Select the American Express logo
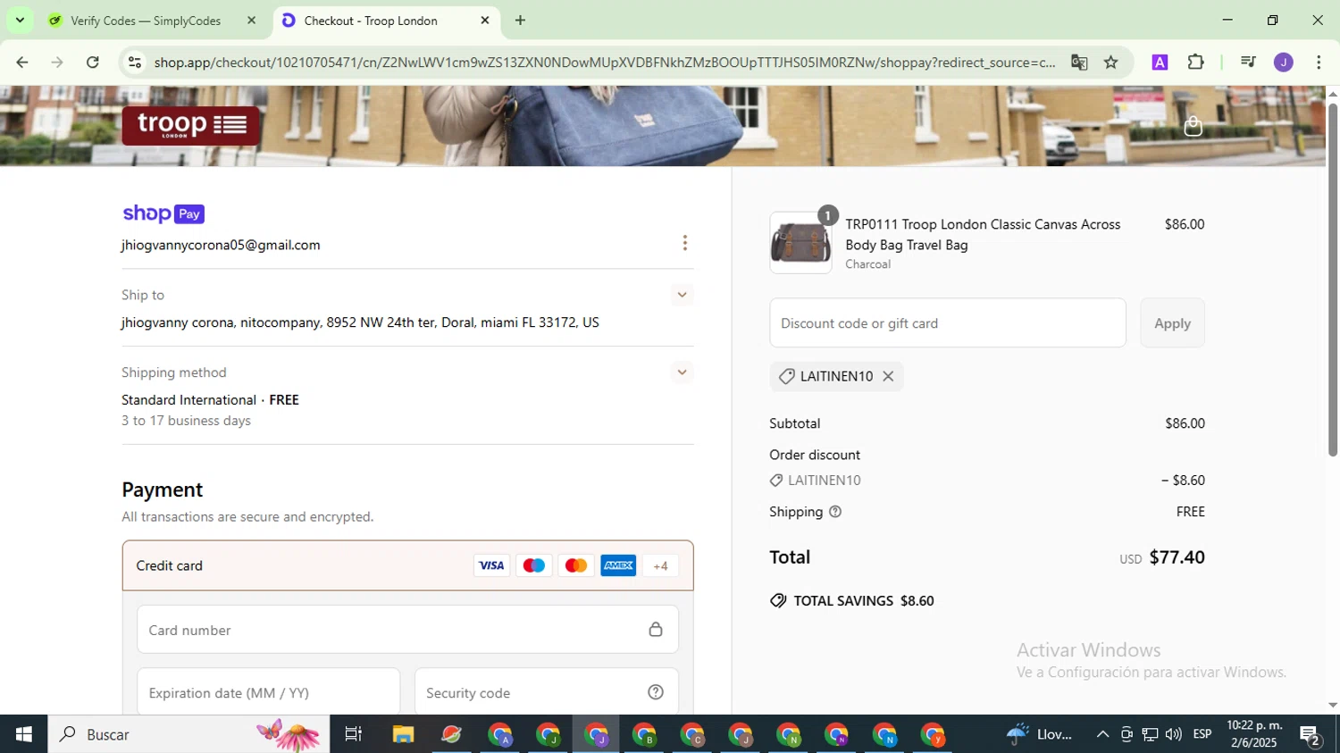Image resolution: width=1340 pixels, height=753 pixels. click(x=618, y=565)
